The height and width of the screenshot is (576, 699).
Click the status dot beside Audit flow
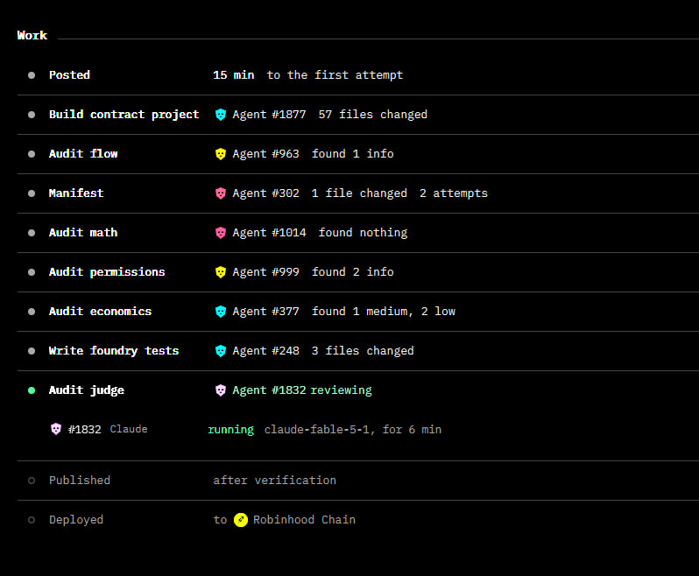pyautogui.click(x=32, y=154)
